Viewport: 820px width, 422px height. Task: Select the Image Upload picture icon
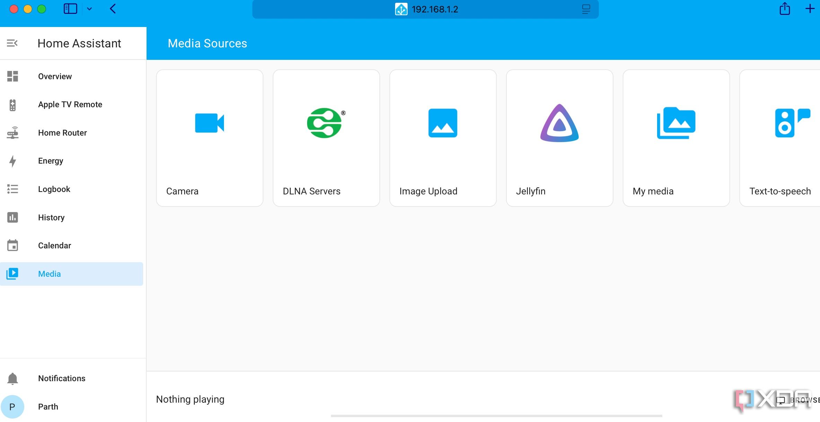pos(443,123)
